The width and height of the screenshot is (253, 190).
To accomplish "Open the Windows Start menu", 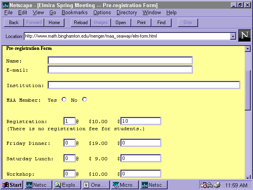I will pos(12,185).
